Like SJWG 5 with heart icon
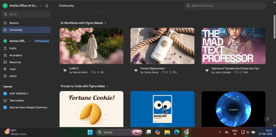Screen dimensions: 276x137 [x=92, y=72]
